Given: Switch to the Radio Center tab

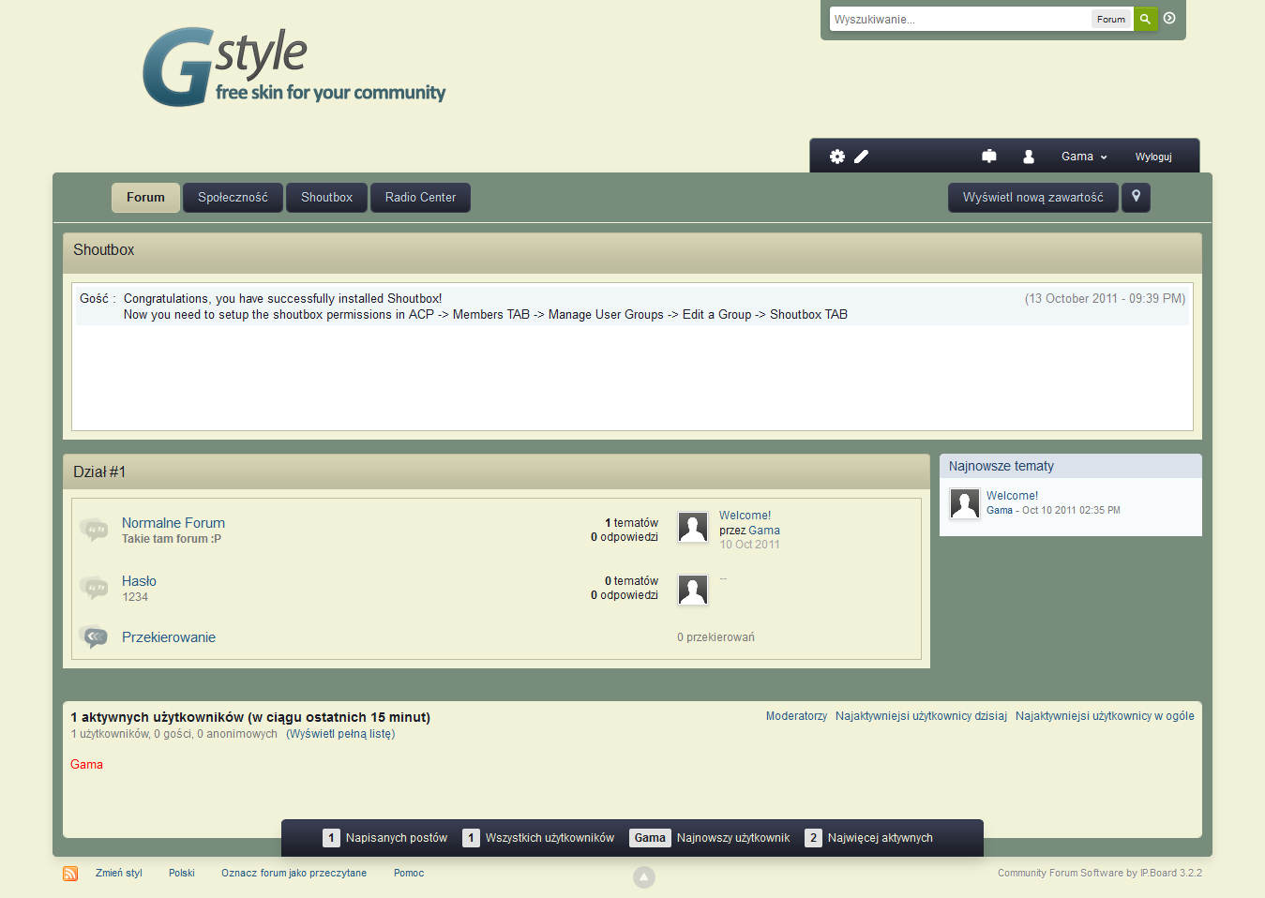Looking at the screenshot, I should [420, 198].
